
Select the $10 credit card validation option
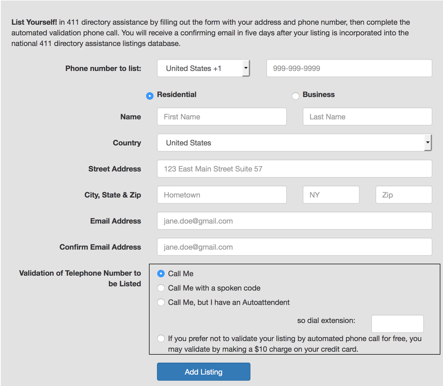(161, 338)
